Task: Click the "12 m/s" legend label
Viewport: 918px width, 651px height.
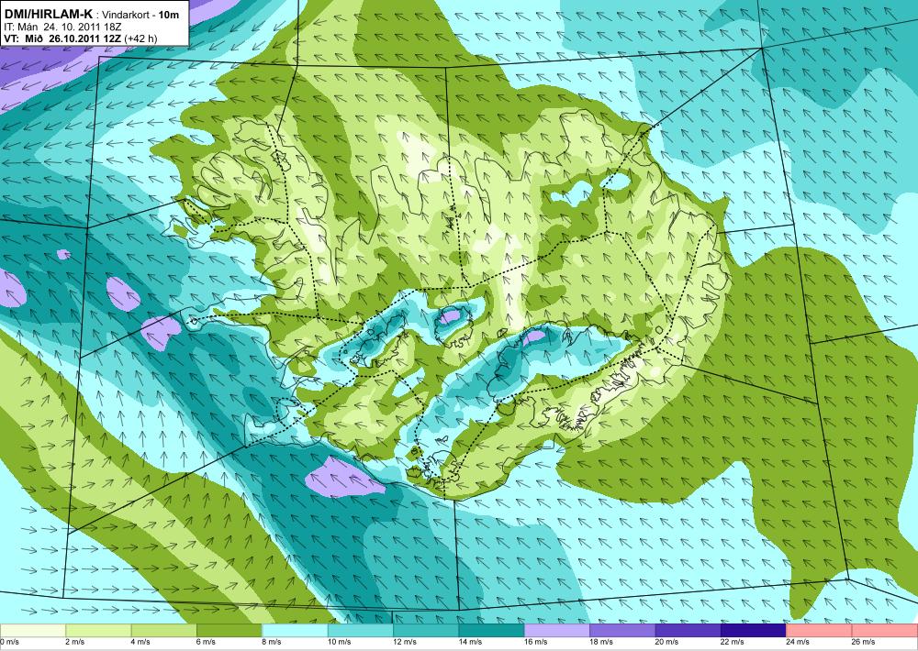Action: click(x=405, y=642)
